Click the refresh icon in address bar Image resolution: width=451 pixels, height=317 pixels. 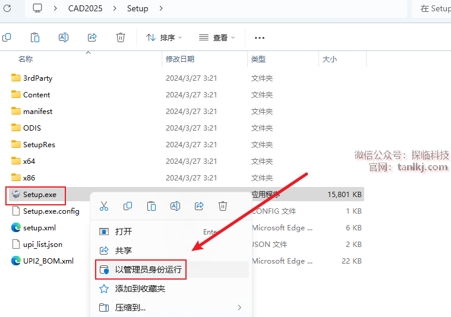point(7,8)
